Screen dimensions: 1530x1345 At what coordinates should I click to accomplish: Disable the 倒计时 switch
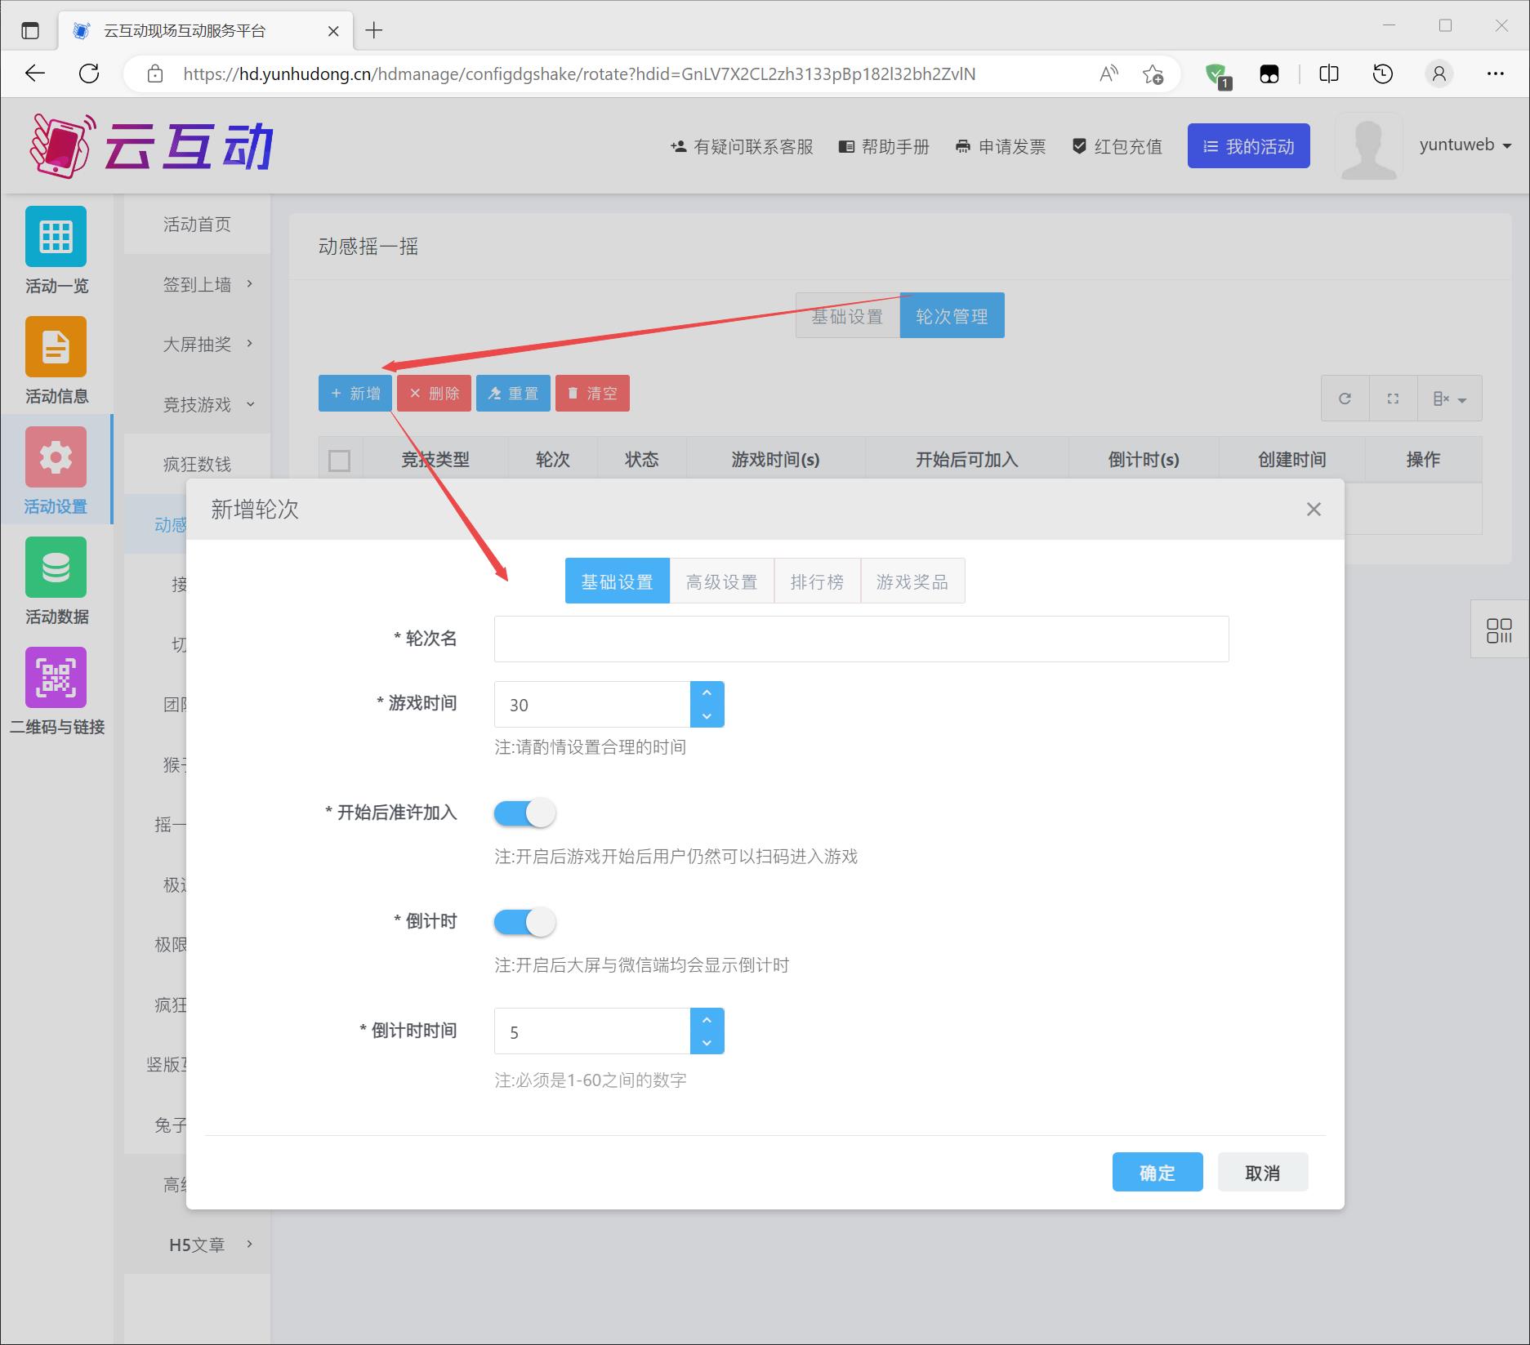coord(524,922)
